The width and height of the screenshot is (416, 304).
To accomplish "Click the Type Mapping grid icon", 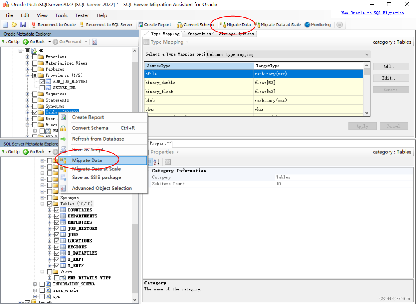I will point(146,42).
